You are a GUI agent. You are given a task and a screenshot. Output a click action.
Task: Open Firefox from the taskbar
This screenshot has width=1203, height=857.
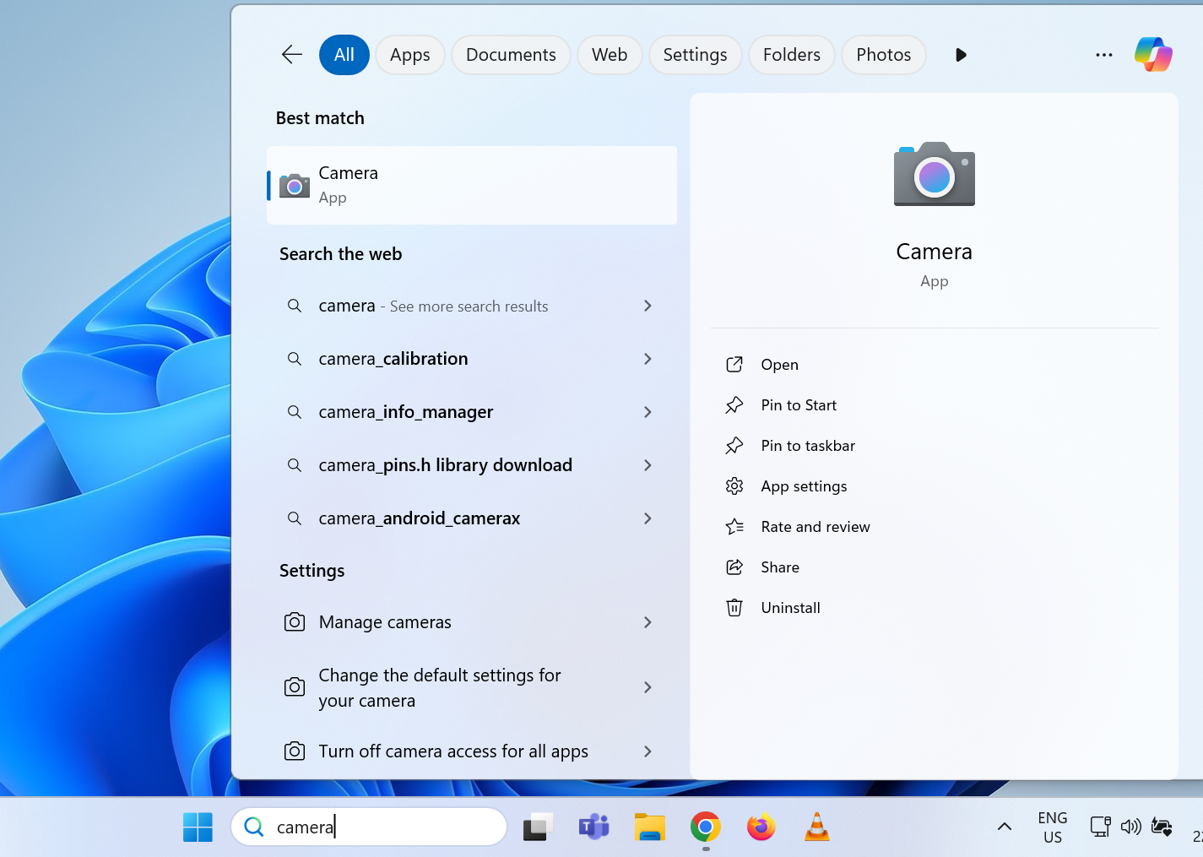[761, 827]
